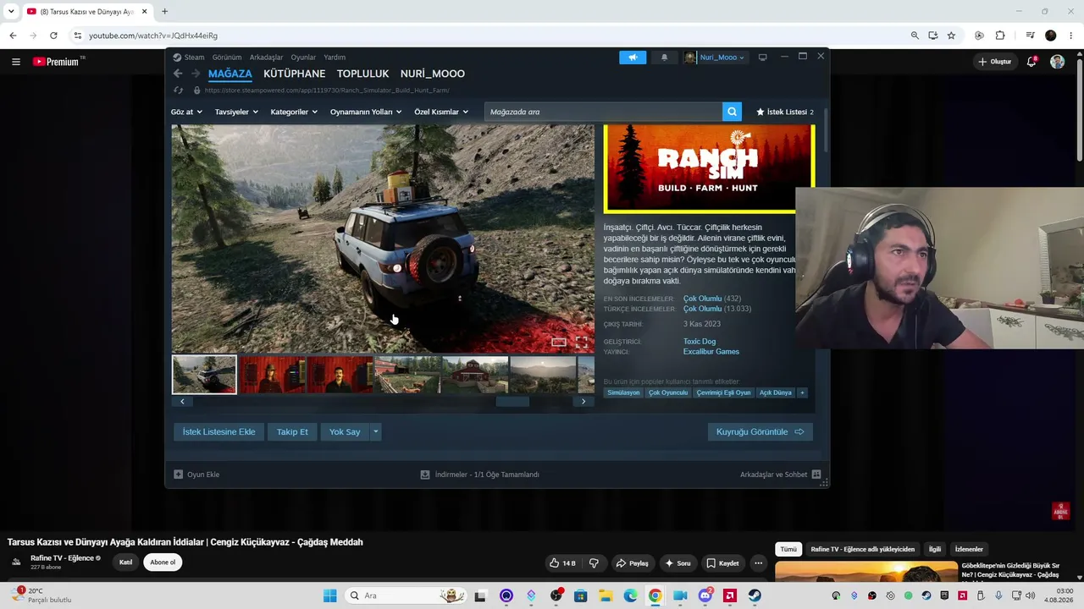Click Paylaş share button

[632, 563]
